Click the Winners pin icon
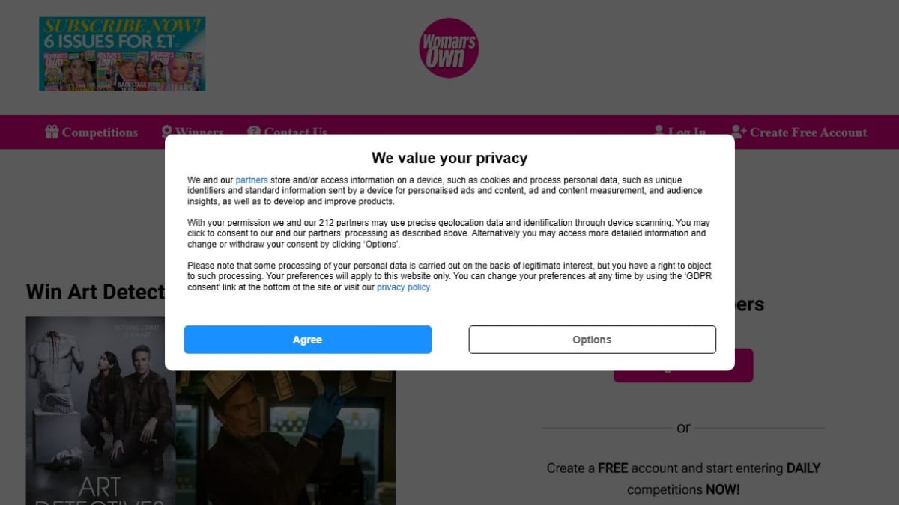The width and height of the screenshot is (899, 505). coord(167,130)
